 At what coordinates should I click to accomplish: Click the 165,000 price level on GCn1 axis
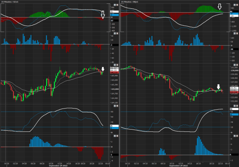[x=115, y=89]
